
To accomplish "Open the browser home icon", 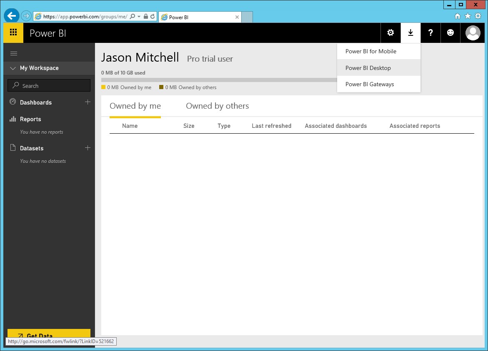I will click(x=457, y=16).
